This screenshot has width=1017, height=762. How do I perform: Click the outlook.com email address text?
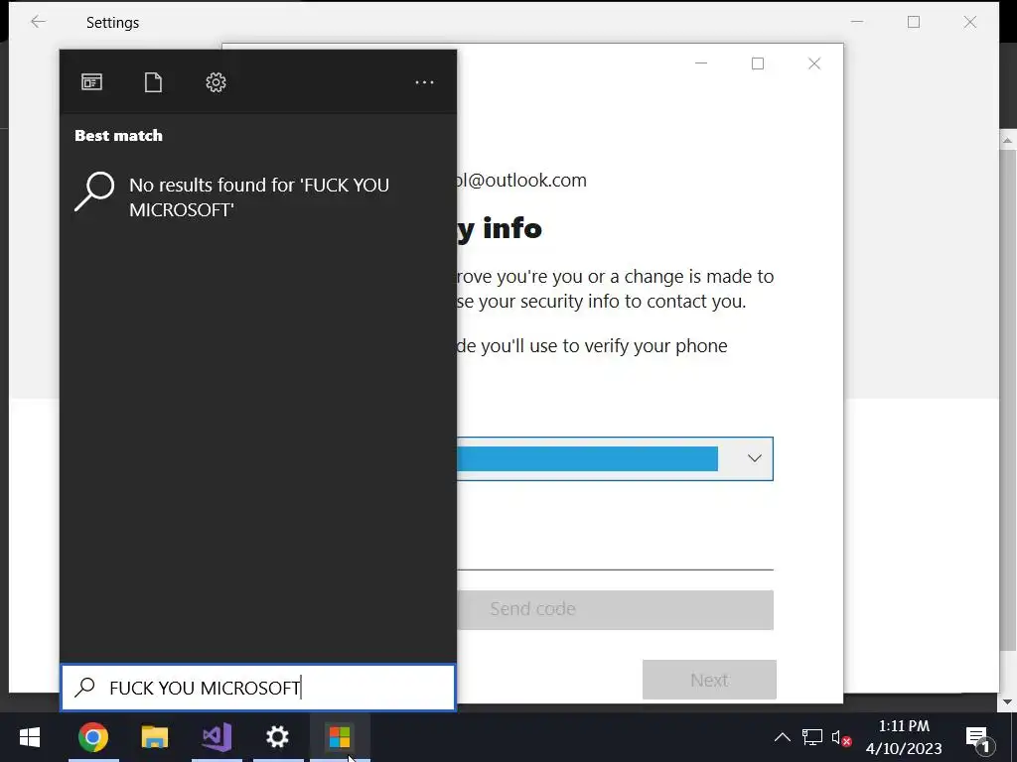(x=520, y=181)
